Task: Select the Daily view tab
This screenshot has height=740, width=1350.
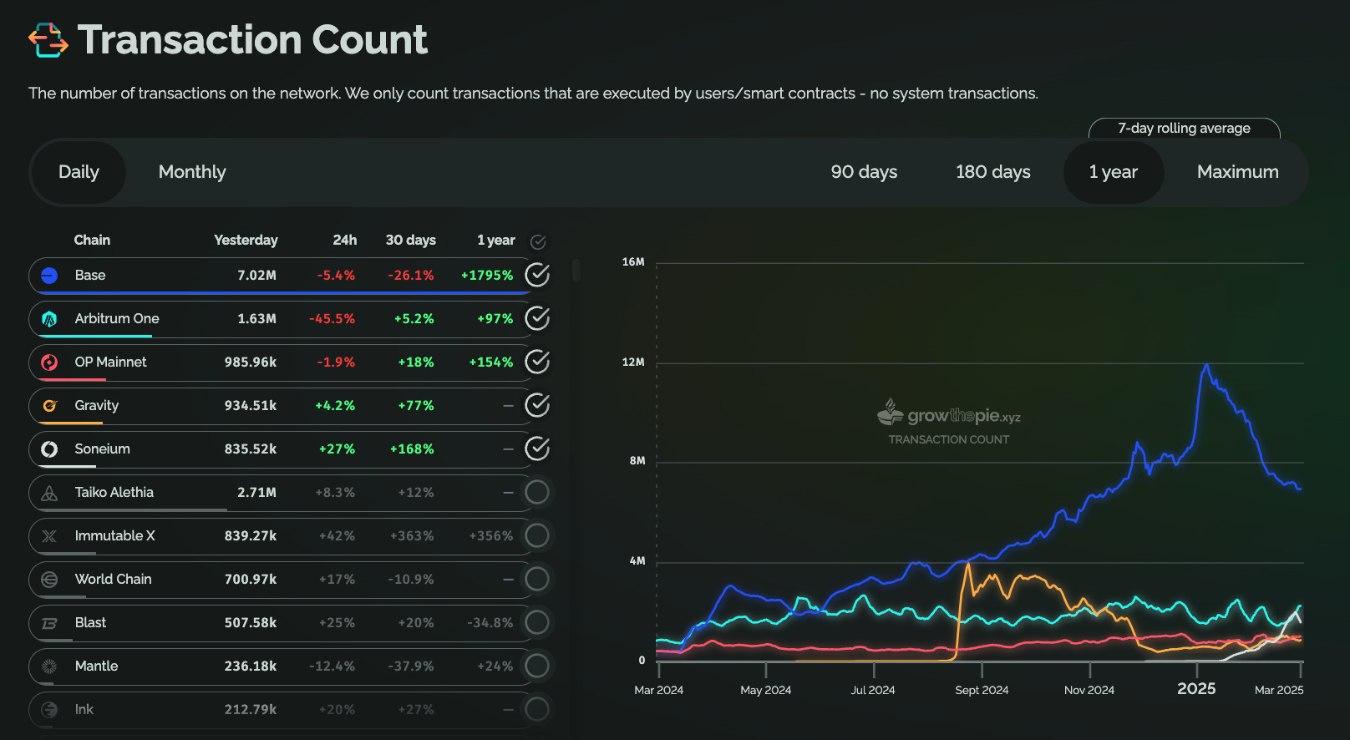Action: coord(79,172)
